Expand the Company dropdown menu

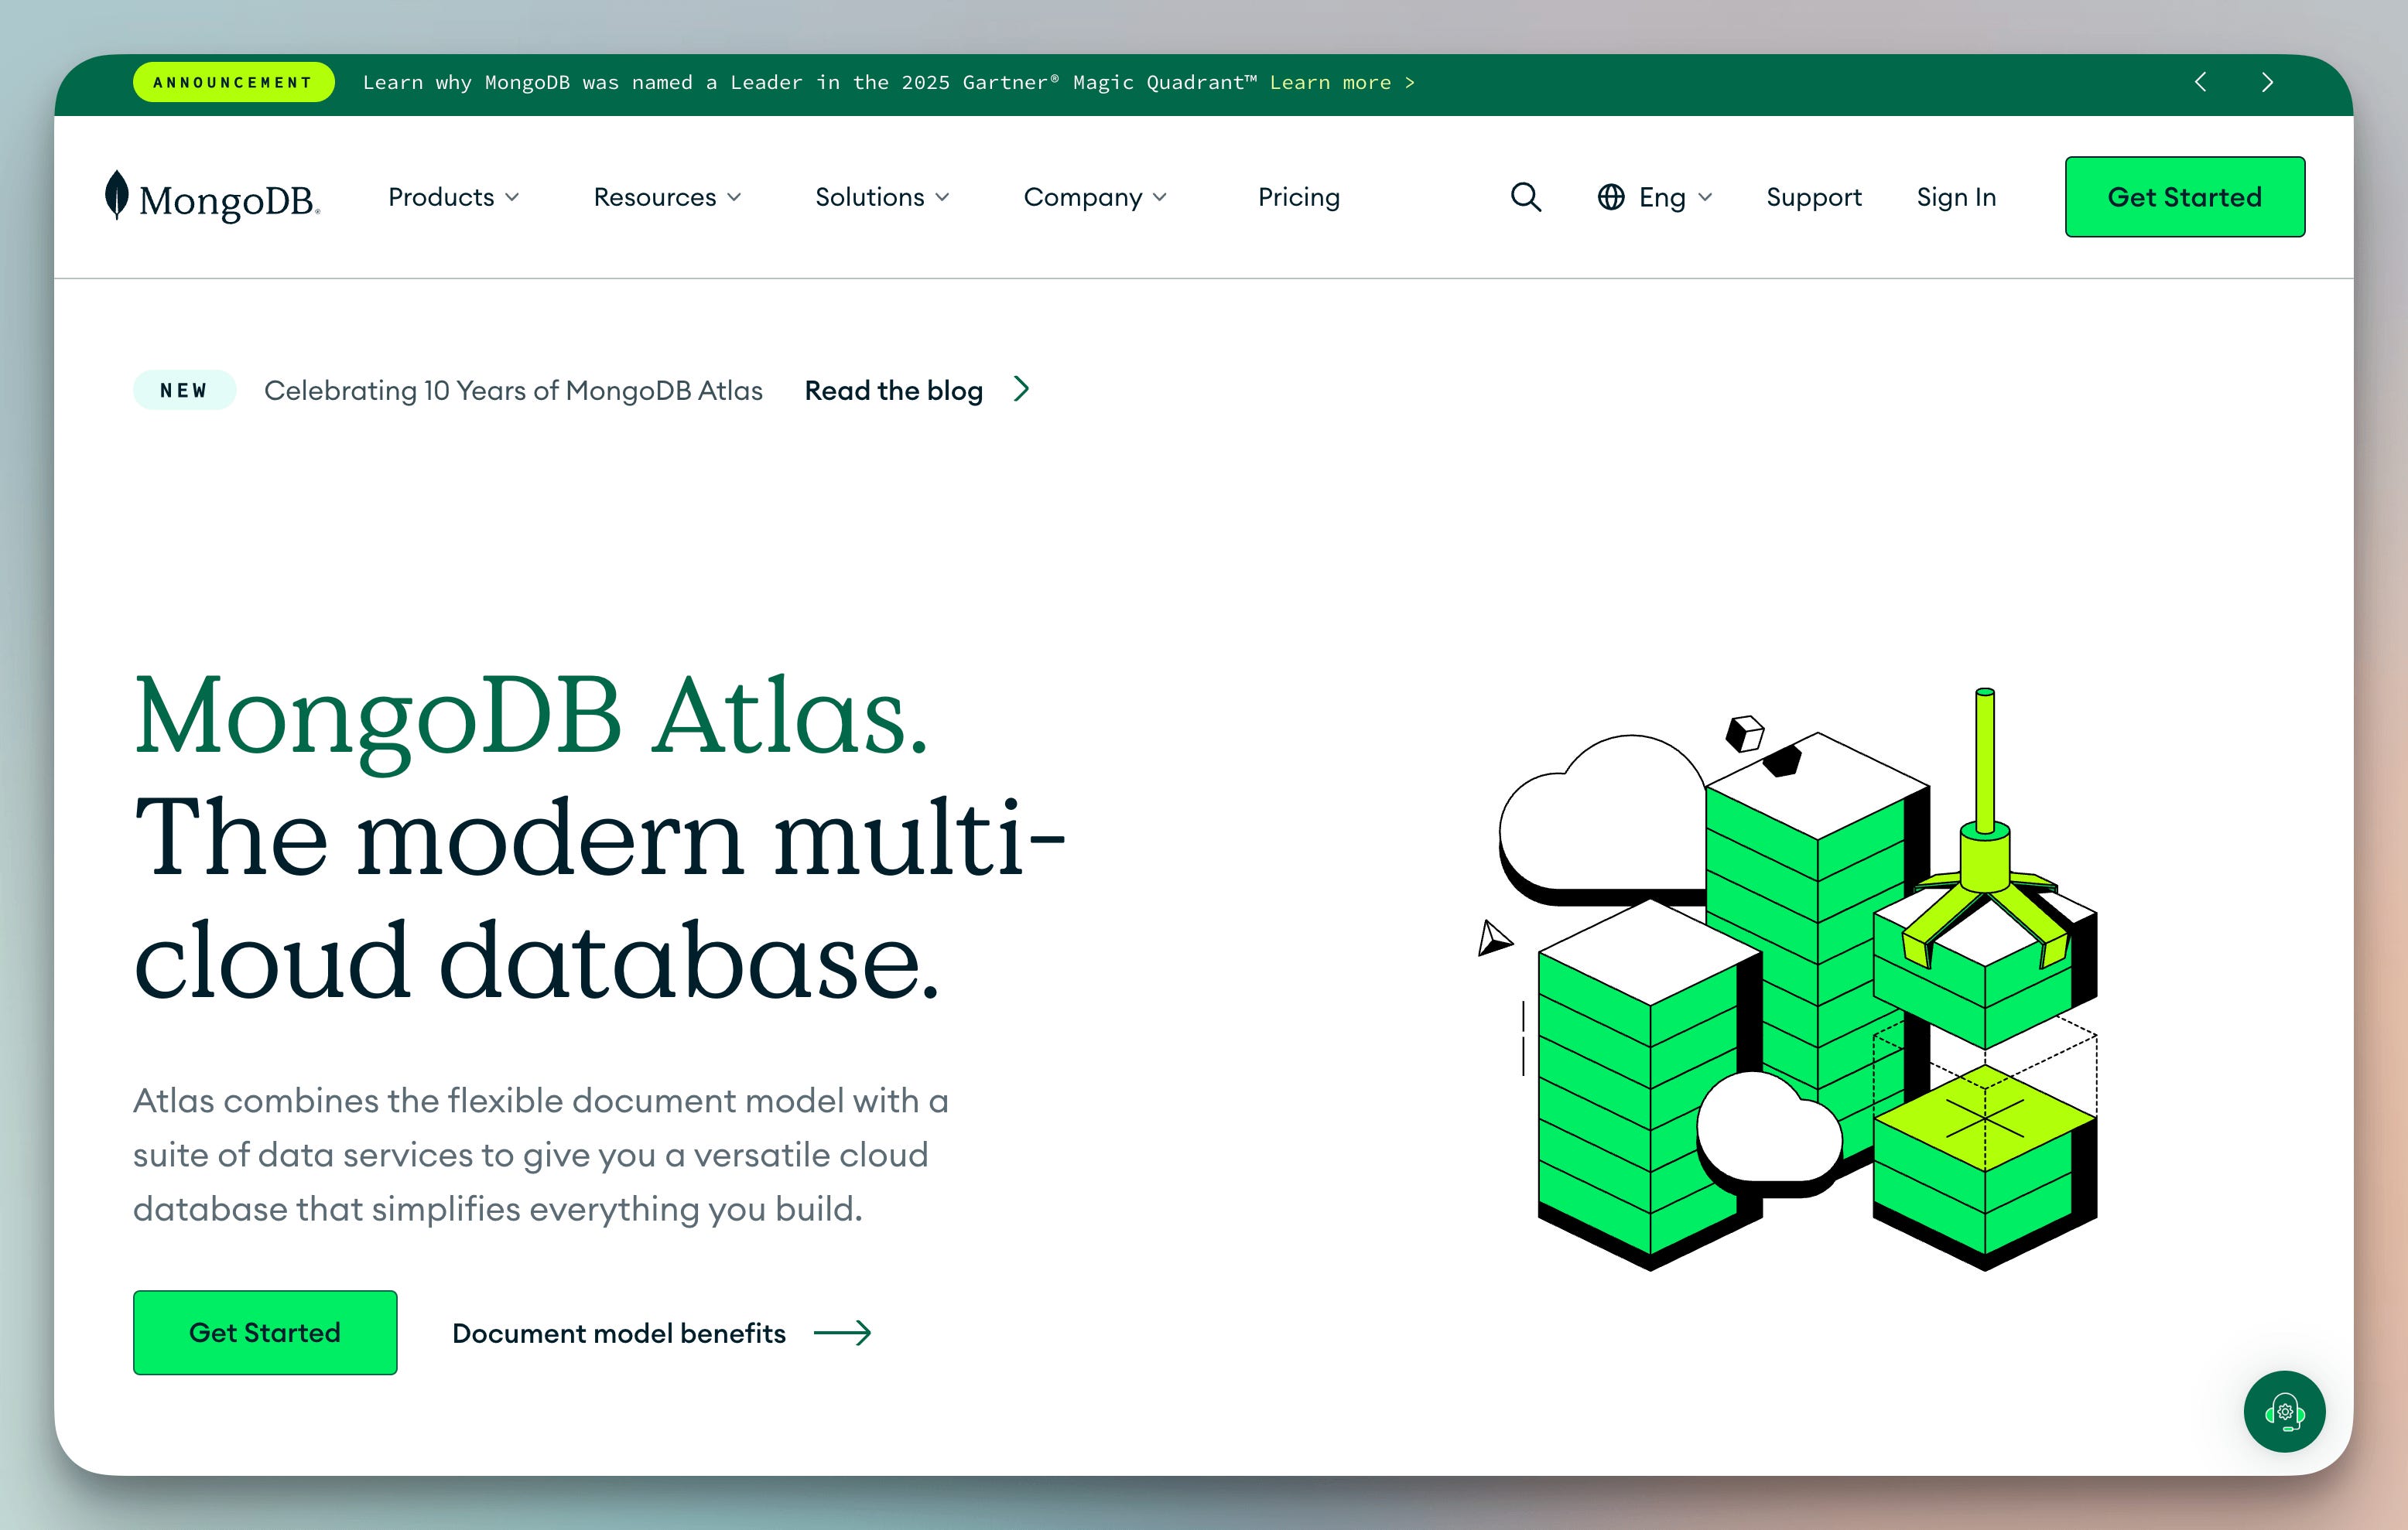1095,197
